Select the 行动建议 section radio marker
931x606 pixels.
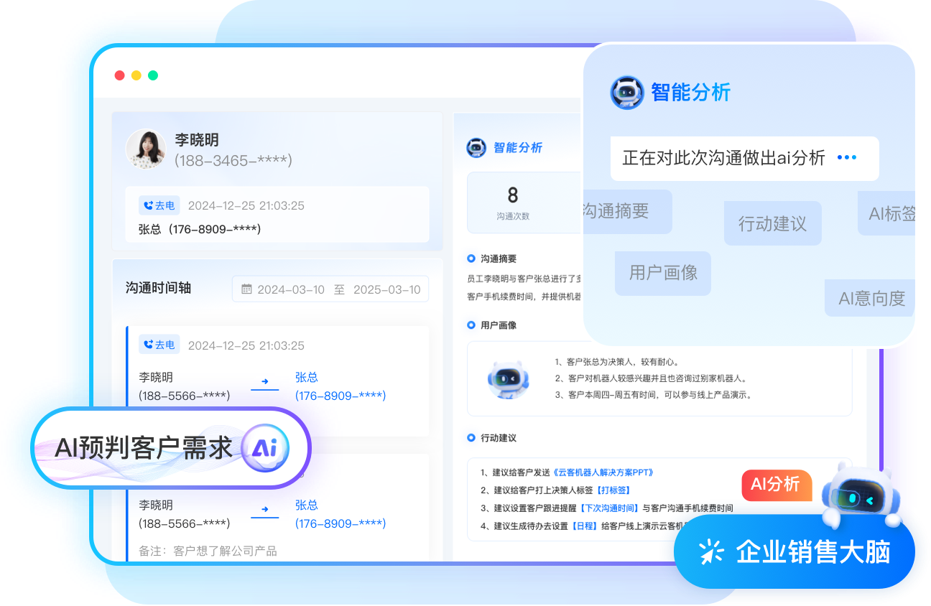coord(471,437)
